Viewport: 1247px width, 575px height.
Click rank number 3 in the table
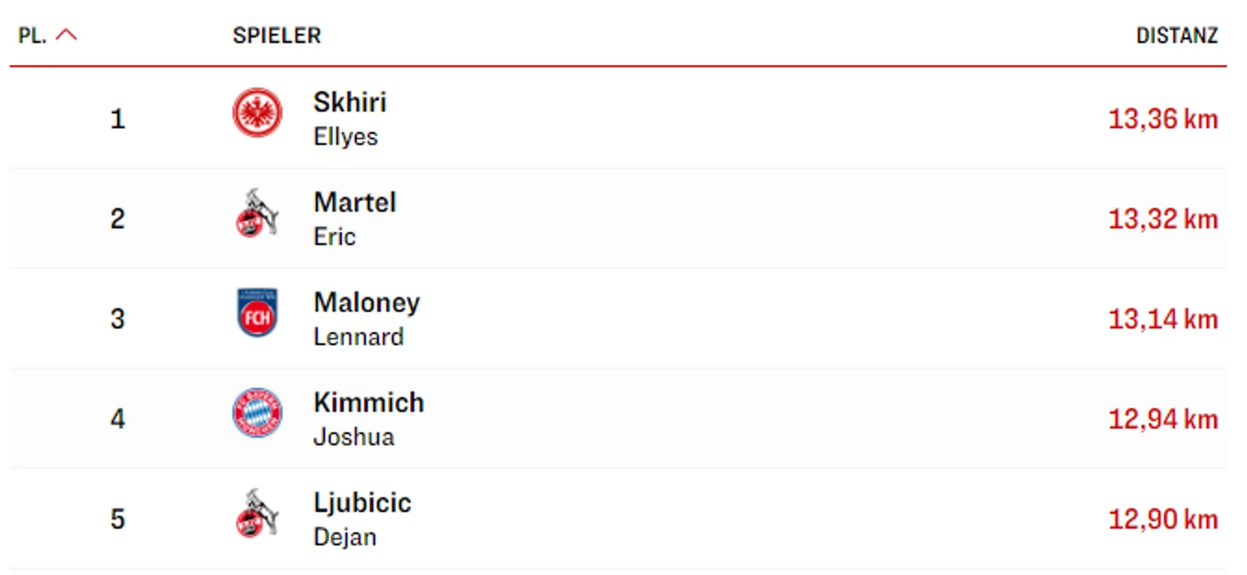point(118,319)
